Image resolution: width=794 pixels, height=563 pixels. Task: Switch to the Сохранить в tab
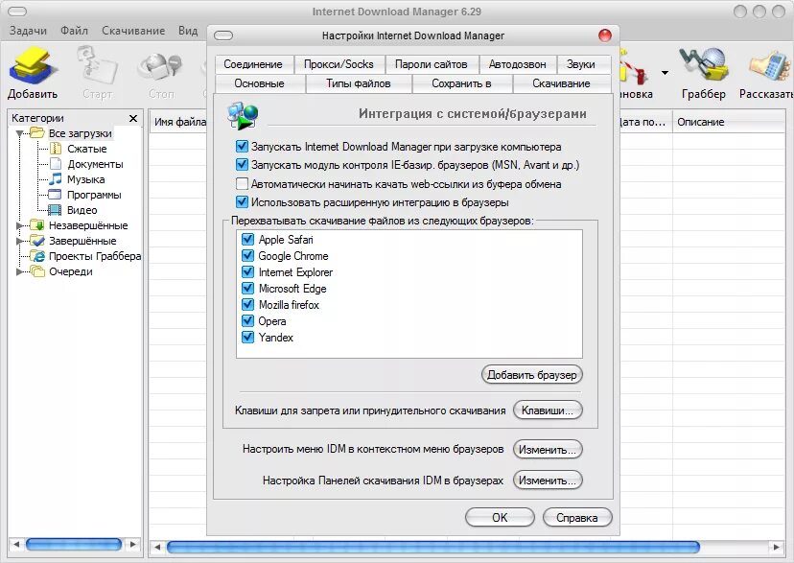point(461,83)
